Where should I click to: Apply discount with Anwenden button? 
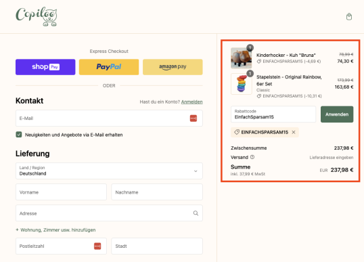pyautogui.click(x=337, y=114)
